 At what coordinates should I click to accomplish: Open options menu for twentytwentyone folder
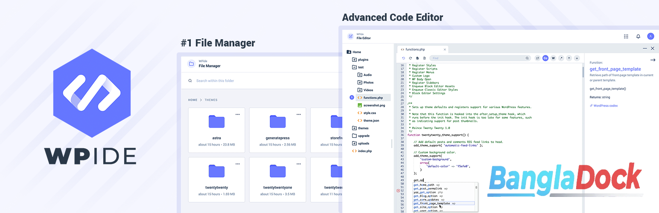click(x=299, y=164)
